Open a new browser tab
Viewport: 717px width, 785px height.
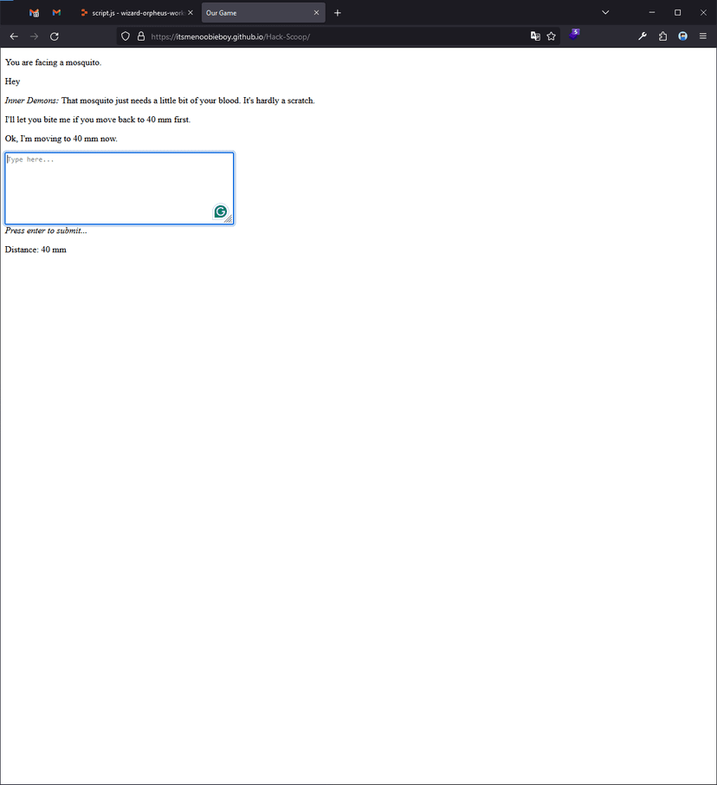(x=338, y=13)
